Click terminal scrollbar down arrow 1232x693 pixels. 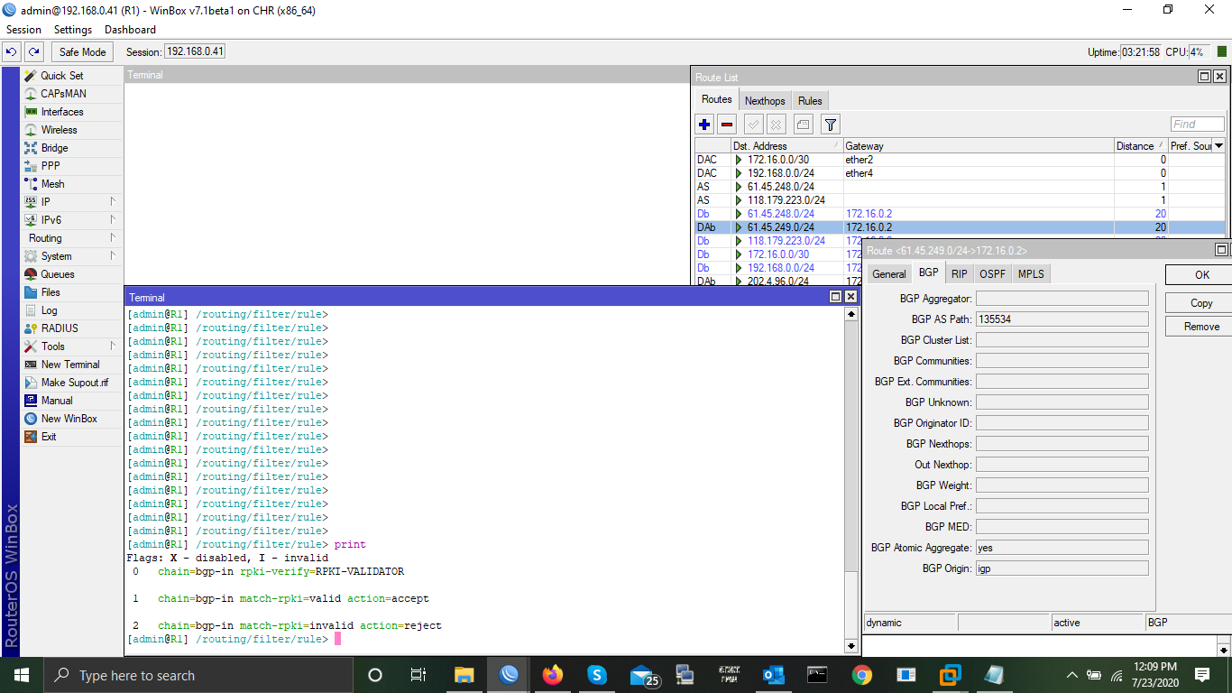point(850,646)
